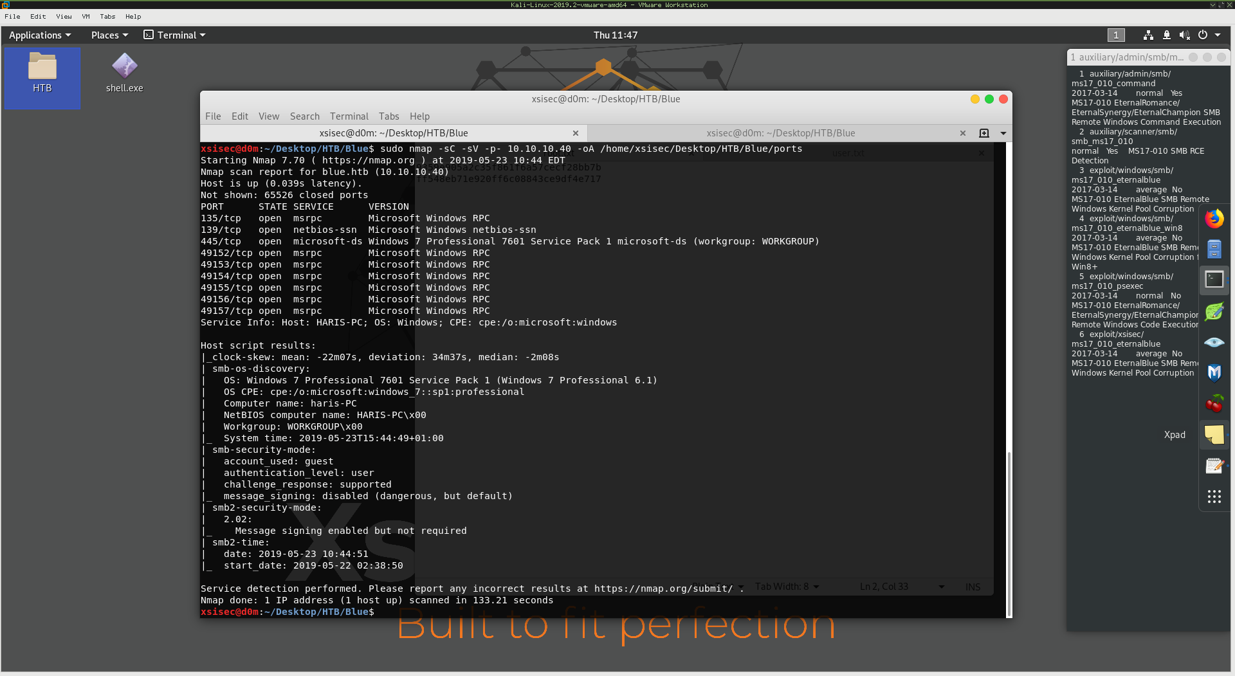Launch Zenmap eye icon in the dock
1235x676 pixels.
click(x=1214, y=342)
